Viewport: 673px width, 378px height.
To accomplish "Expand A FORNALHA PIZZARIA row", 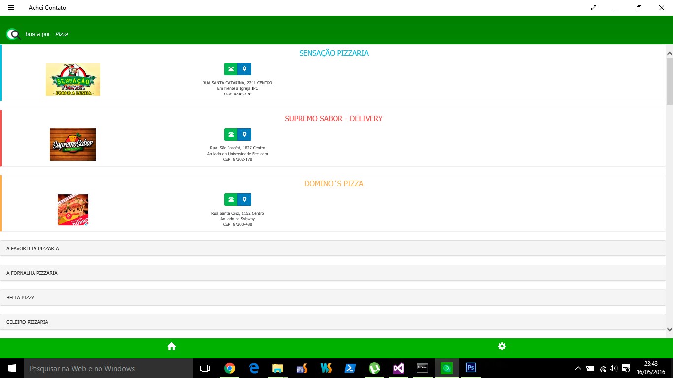I will click(333, 273).
